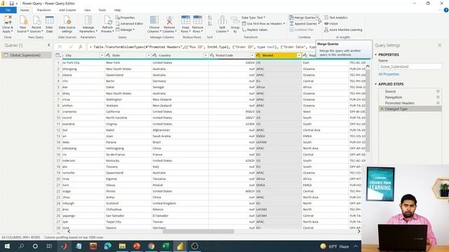The width and height of the screenshot is (449, 252).
Task: Select the Changed Type step
Action: coord(410,109)
